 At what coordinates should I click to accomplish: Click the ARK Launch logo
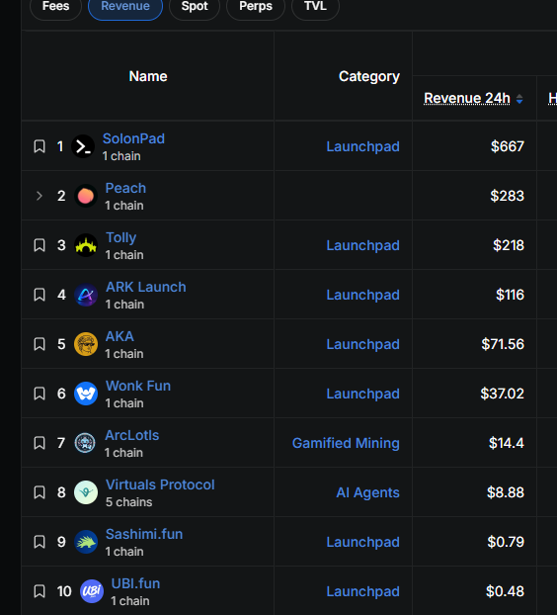click(x=86, y=295)
